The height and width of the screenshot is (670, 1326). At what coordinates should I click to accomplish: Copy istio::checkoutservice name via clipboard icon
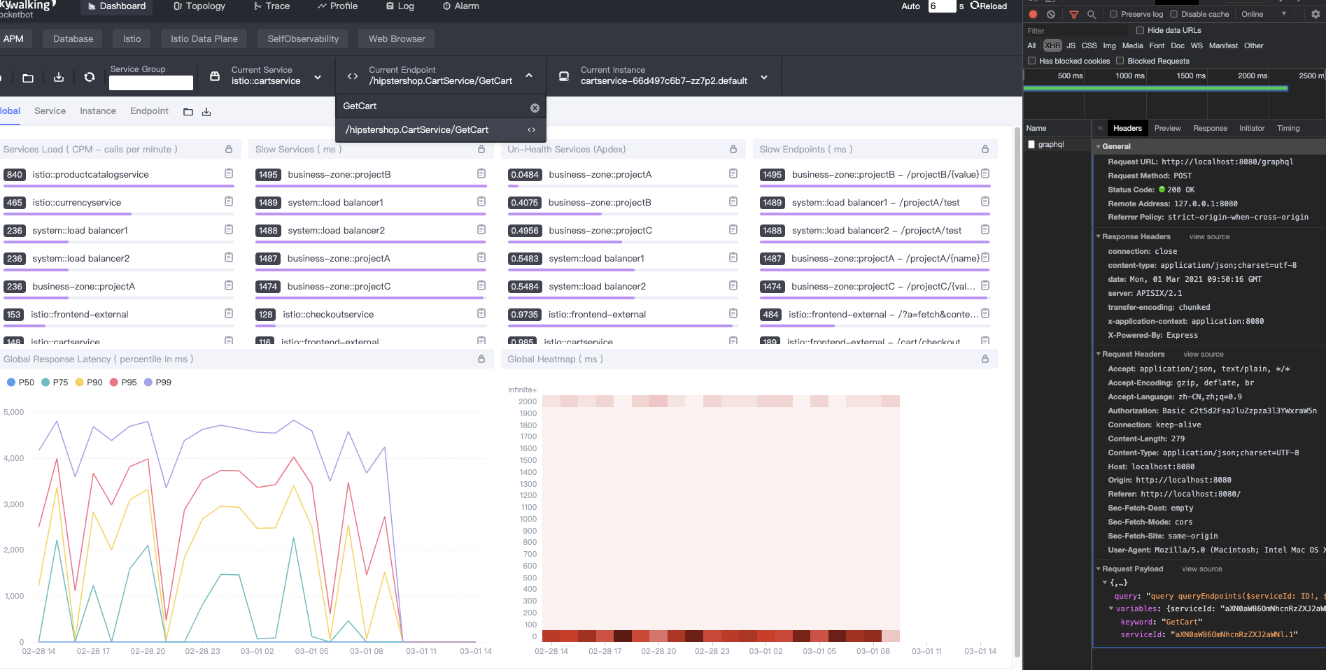pos(481,313)
